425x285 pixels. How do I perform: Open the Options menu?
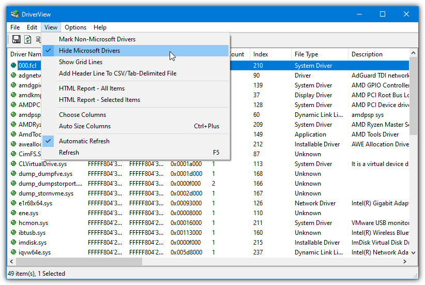(x=75, y=27)
